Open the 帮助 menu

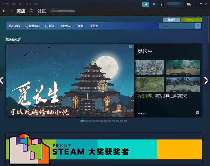[x=36, y=4]
